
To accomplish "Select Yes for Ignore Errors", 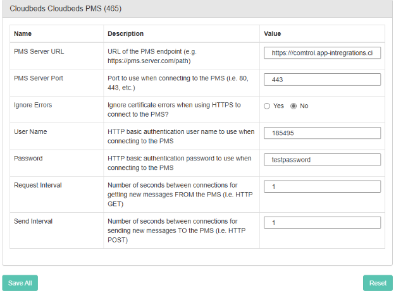I will coord(267,106).
